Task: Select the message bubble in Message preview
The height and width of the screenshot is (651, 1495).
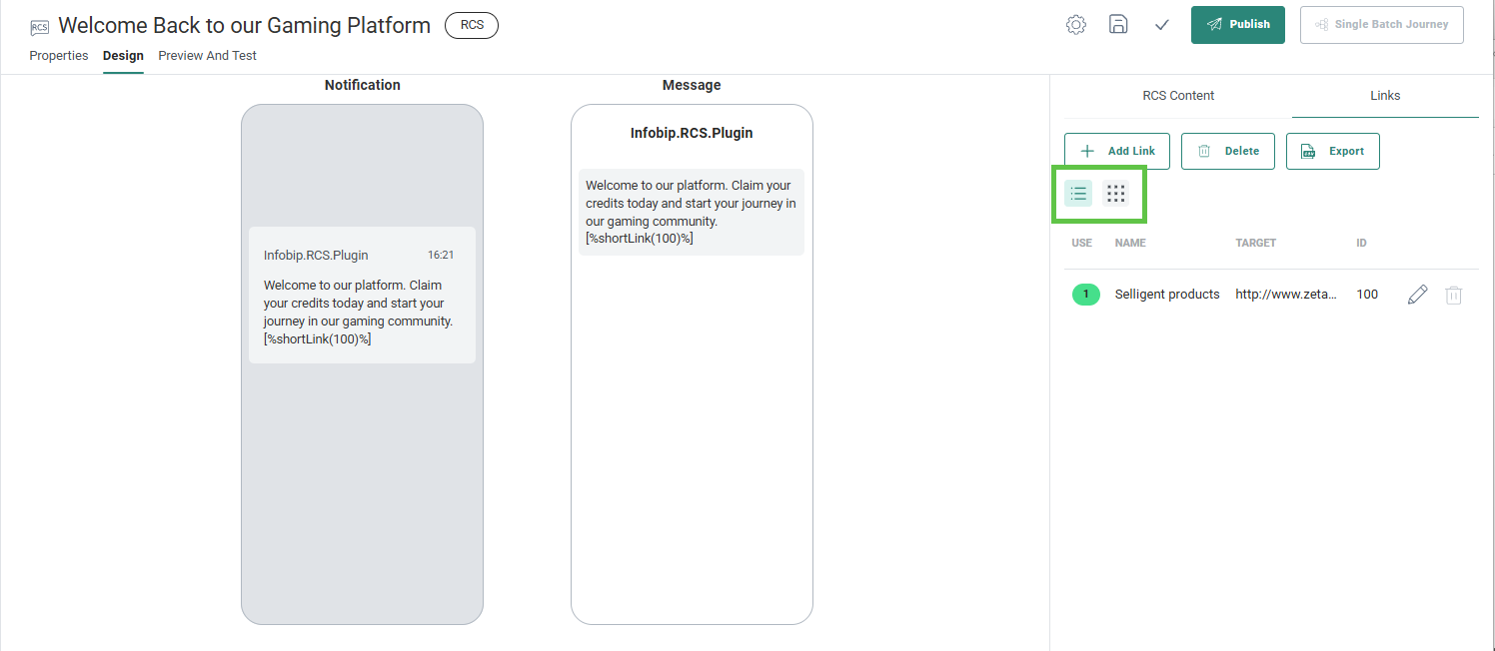Action: coord(691,212)
